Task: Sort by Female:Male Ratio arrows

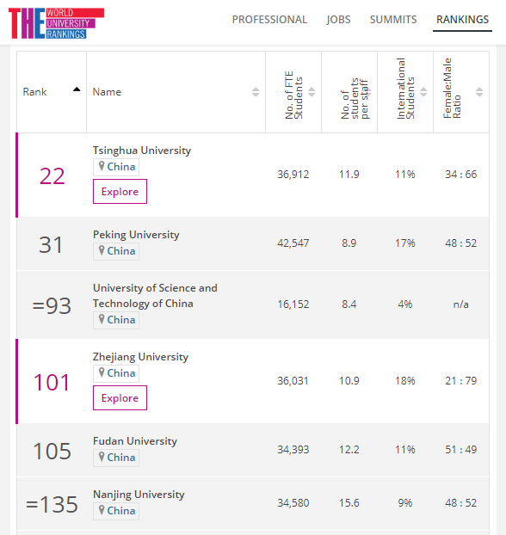Action: 479,92
